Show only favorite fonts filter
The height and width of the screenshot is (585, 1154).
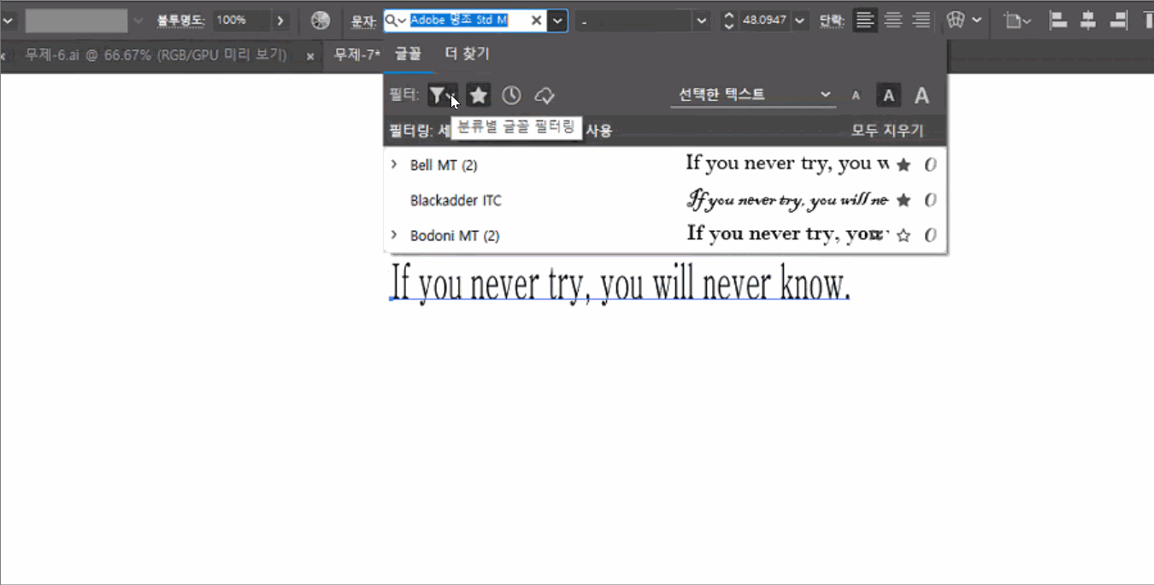coord(479,95)
